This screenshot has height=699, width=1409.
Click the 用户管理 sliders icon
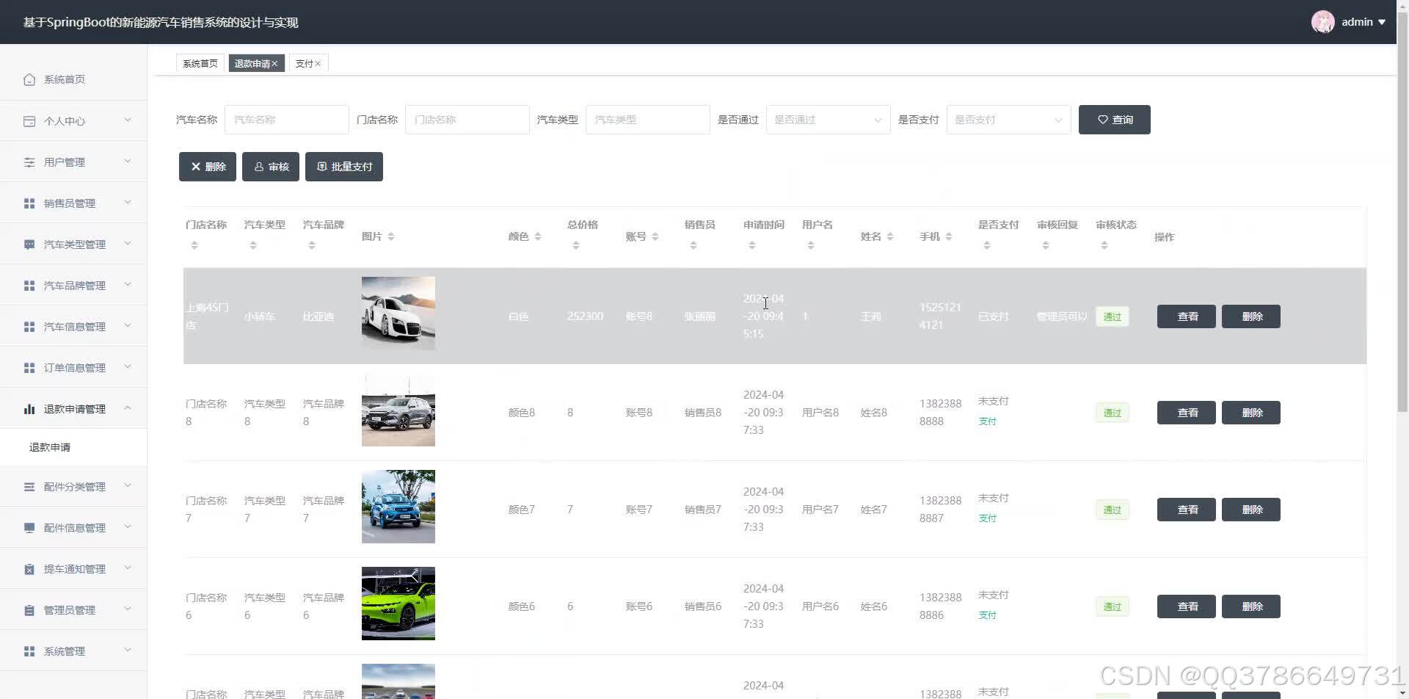coord(29,162)
